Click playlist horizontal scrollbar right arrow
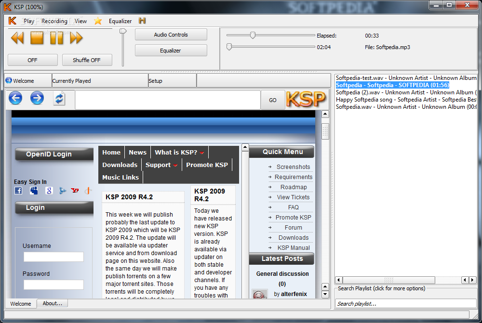 (472, 280)
